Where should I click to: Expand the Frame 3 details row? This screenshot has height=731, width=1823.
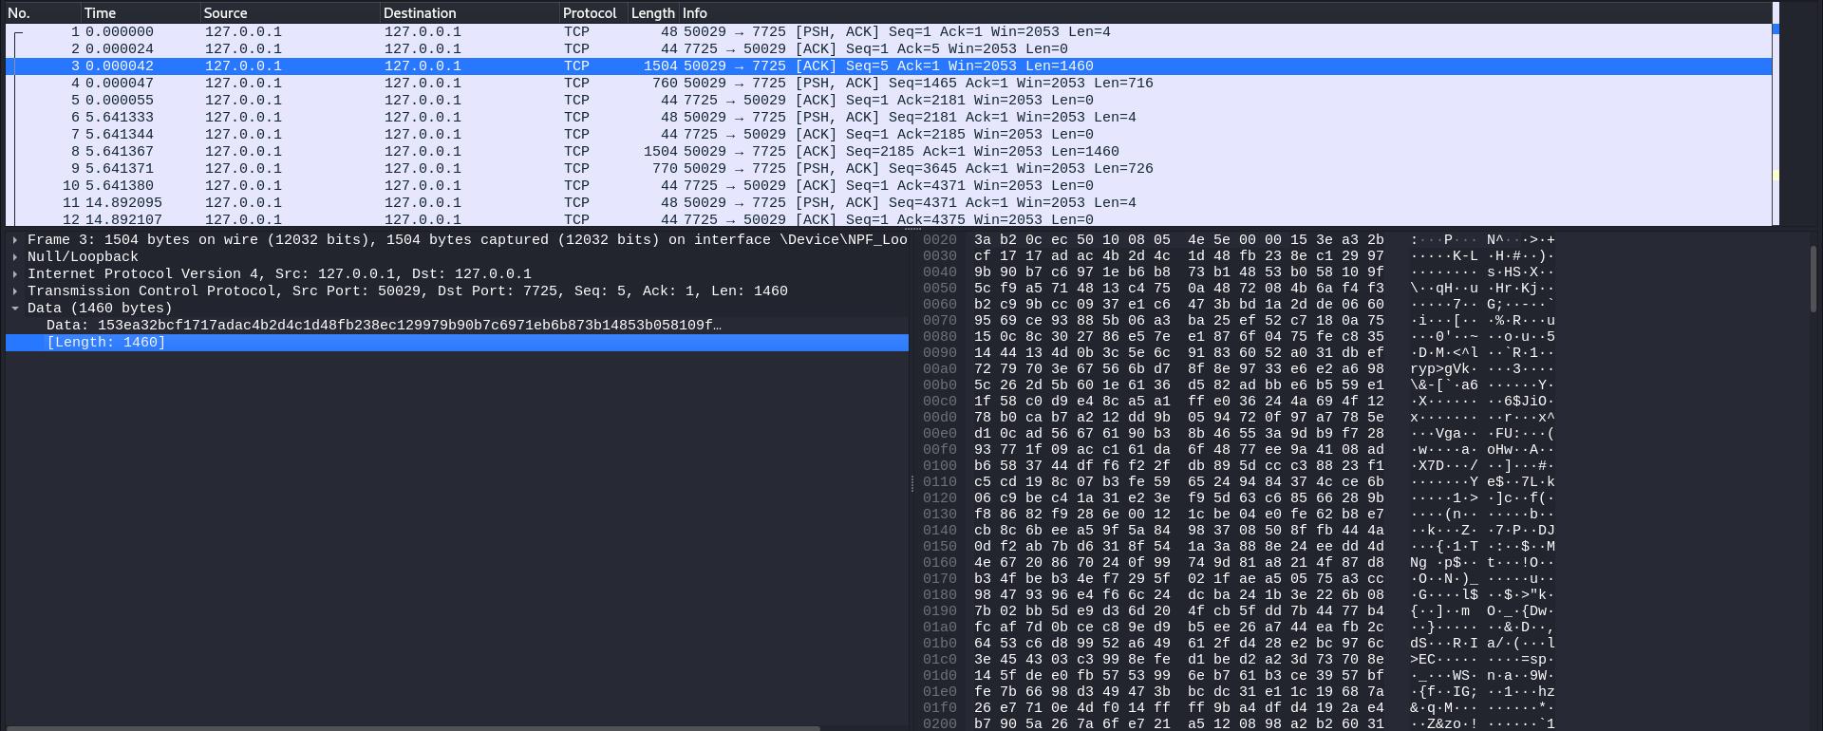pos(15,240)
